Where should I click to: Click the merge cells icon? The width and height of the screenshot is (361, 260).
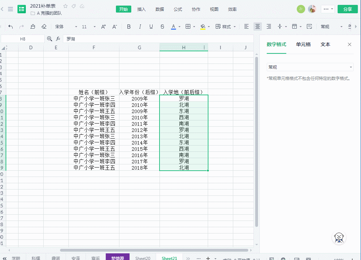coord(294,27)
